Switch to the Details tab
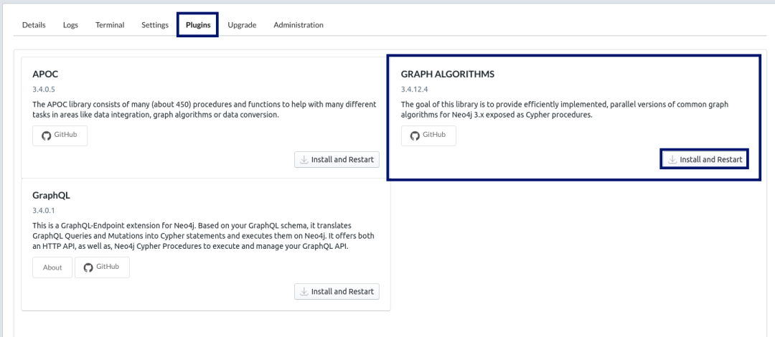Image resolution: width=775 pixels, height=337 pixels. [x=34, y=24]
